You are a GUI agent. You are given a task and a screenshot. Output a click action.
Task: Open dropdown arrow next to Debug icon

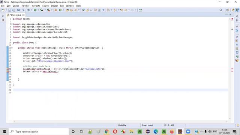[31, 10]
